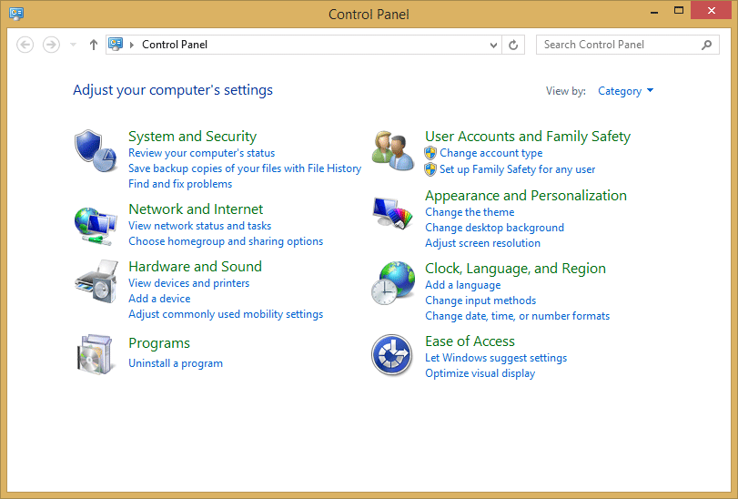Open the Ease of Access heading

[x=470, y=341]
